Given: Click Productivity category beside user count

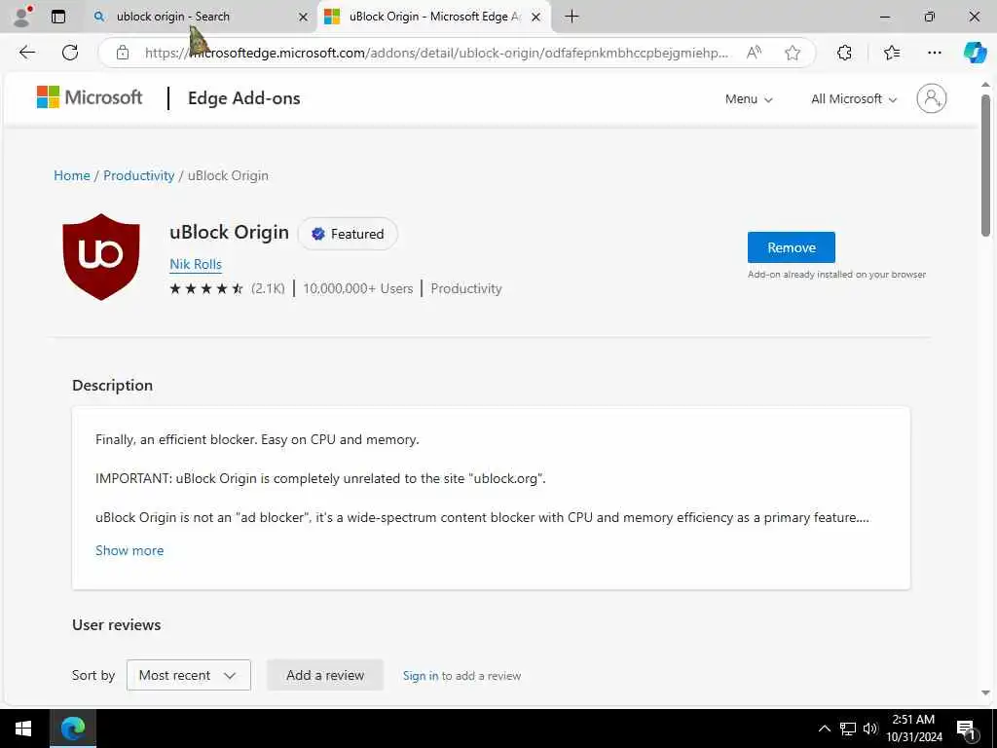Looking at the screenshot, I should pyautogui.click(x=466, y=288).
